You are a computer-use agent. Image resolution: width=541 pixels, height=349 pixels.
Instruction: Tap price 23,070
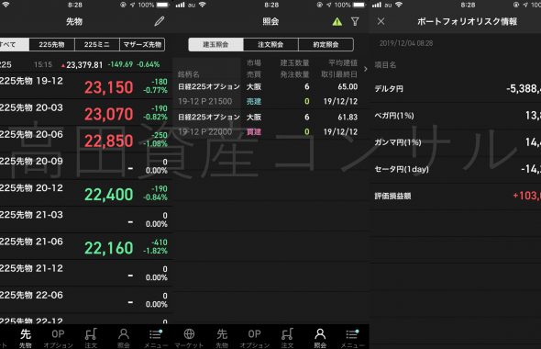point(109,115)
